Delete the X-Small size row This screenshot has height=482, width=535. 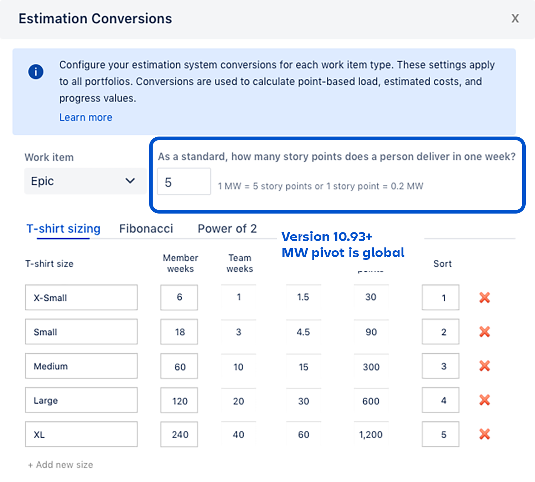[484, 297]
